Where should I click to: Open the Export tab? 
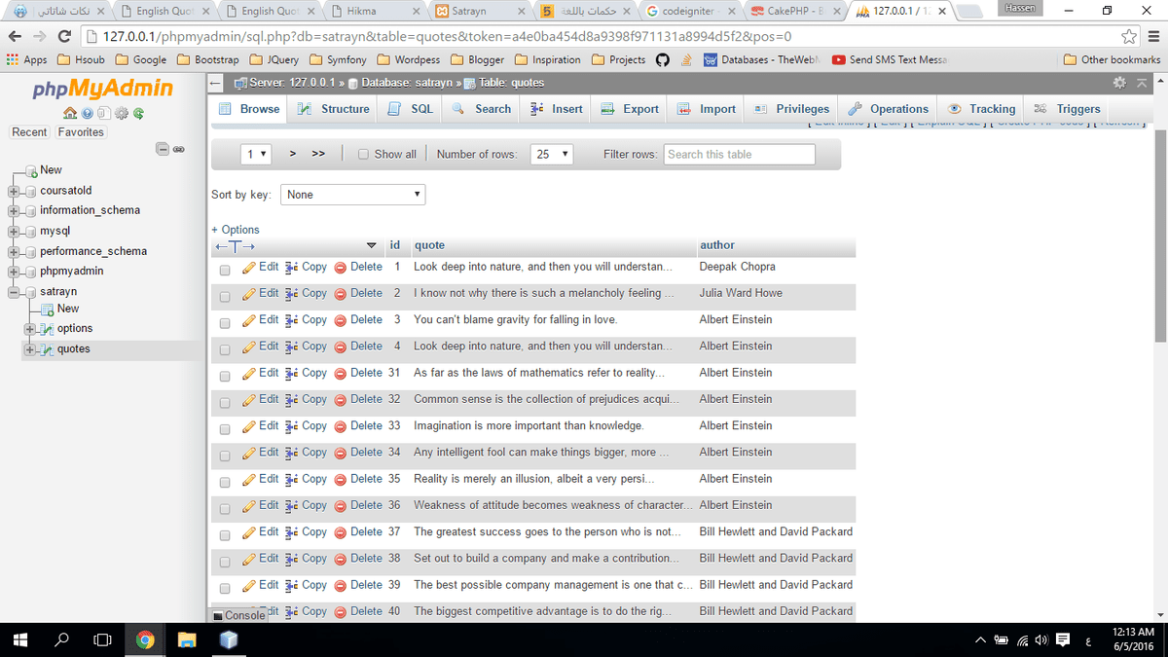630,109
